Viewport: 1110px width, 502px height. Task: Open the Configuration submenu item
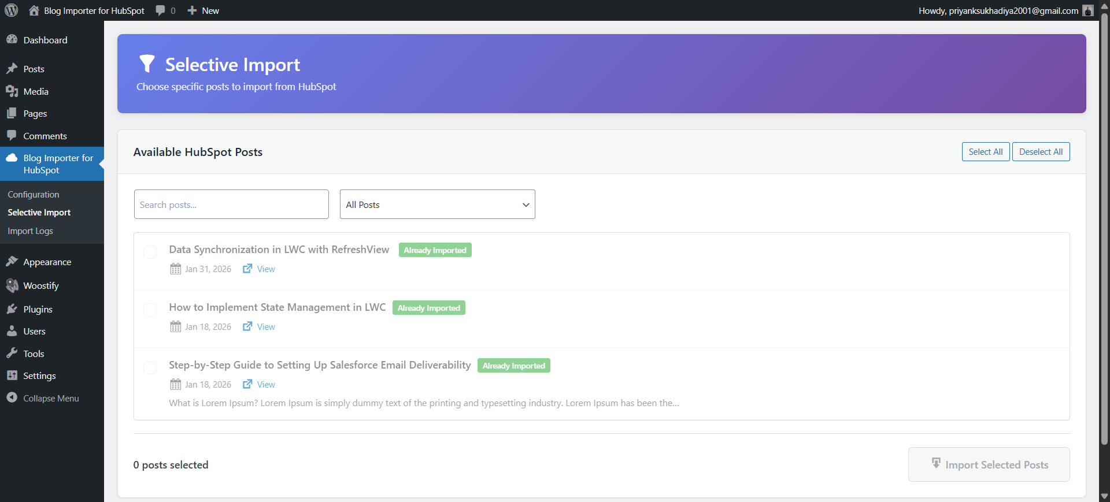(34, 195)
